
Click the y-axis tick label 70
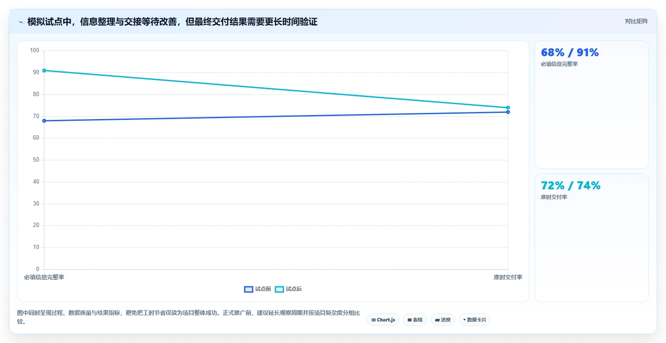36,116
